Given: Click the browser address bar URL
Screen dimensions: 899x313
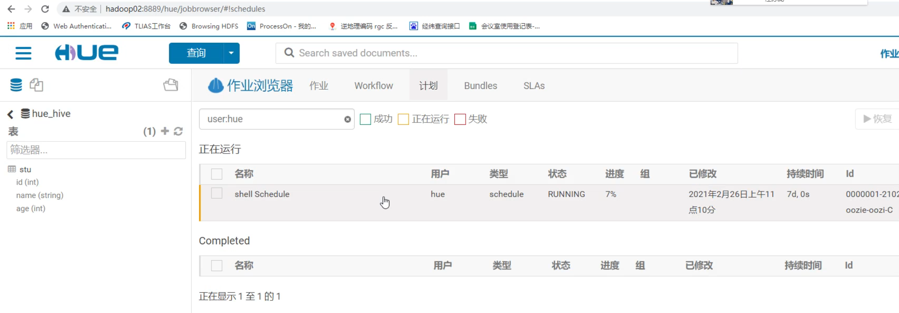Looking at the screenshot, I should [x=185, y=9].
